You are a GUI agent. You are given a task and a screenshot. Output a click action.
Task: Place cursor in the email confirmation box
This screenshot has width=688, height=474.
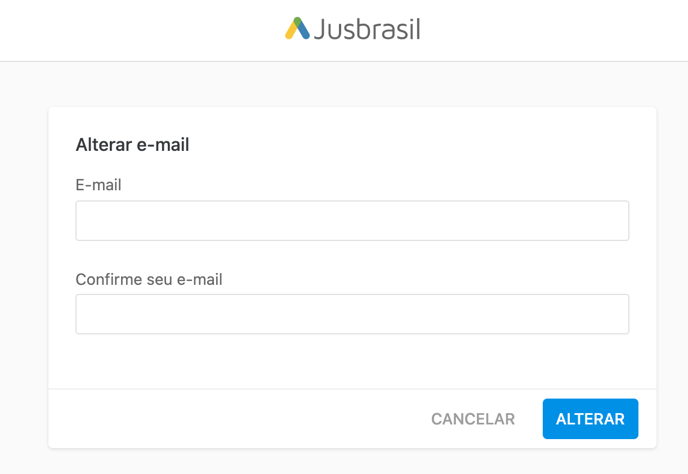coord(352,314)
